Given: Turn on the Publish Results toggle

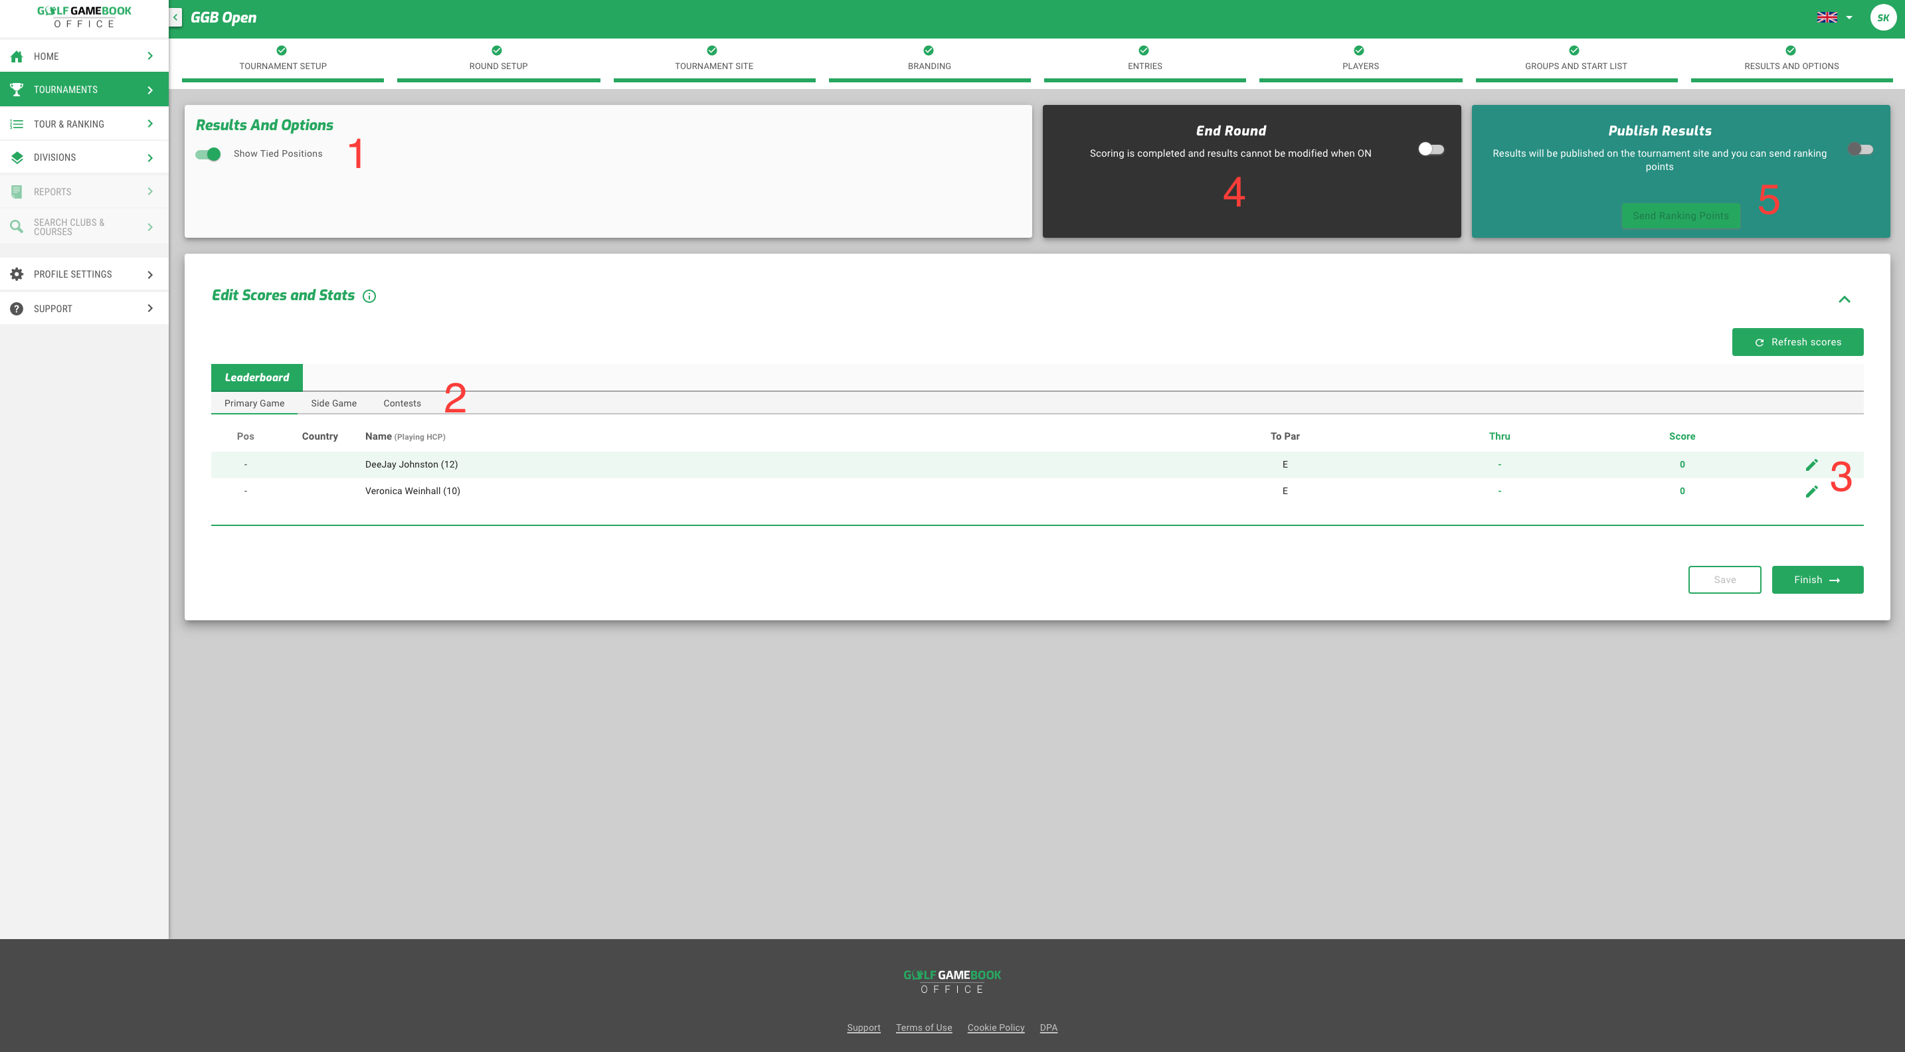Looking at the screenshot, I should pyautogui.click(x=1861, y=148).
